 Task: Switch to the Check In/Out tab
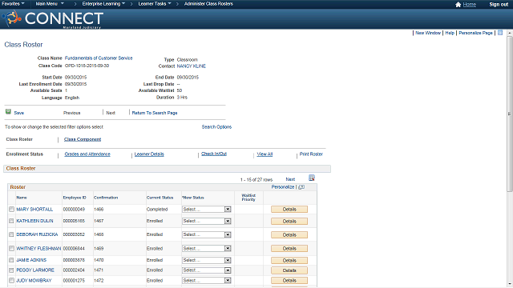(214, 154)
